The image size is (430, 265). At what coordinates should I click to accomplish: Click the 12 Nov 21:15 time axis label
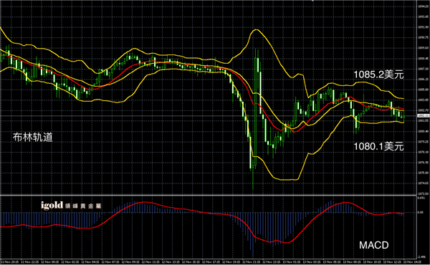tap(252, 262)
